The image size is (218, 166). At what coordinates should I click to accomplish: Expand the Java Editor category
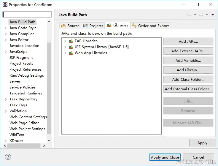coord(6,40)
